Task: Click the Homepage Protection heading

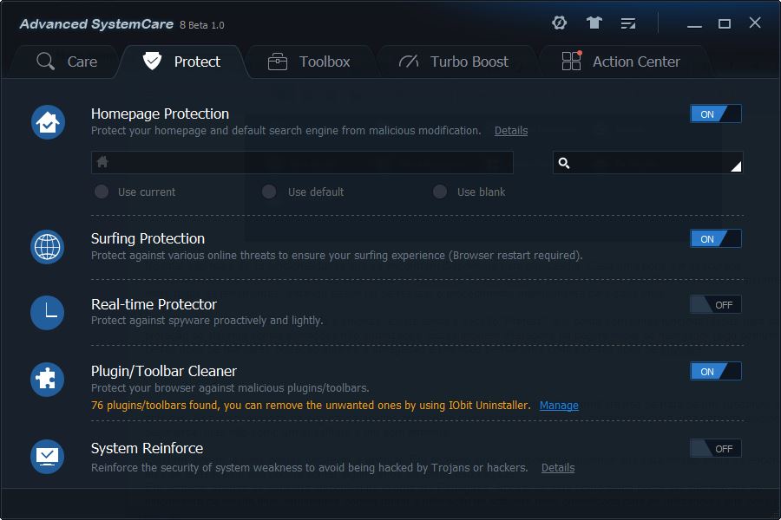Action: 160,114
